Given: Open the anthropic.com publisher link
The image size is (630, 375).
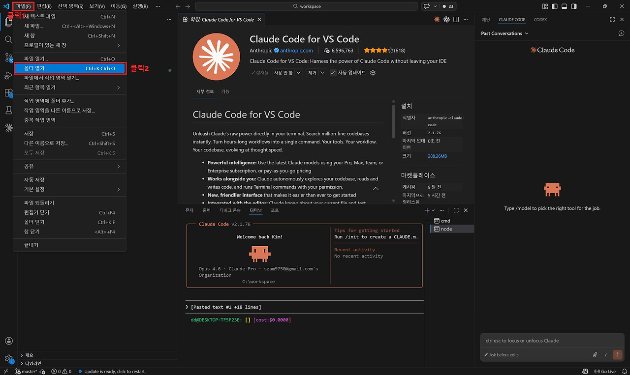Looking at the screenshot, I should 296,51.
